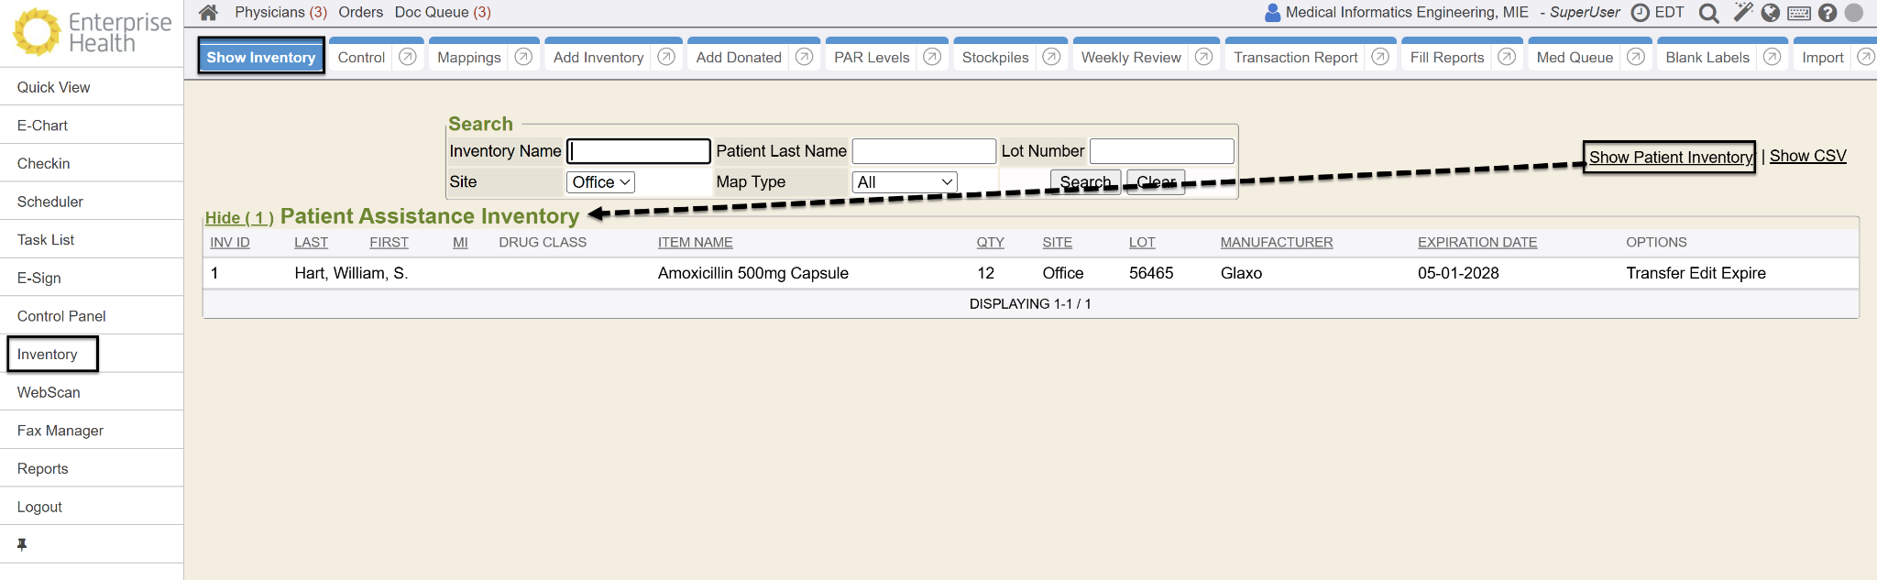Switch to the Add Inventory tab
This screenshot has width=1877, height=580.
click(x=598, y=58)
